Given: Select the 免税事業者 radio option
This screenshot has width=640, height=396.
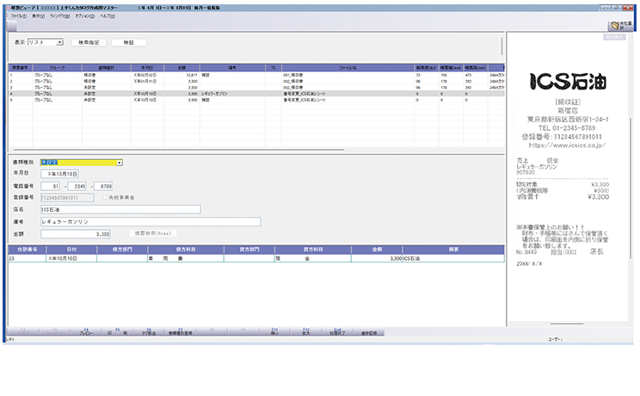Looking at the screenshot, I should (105, 197).
